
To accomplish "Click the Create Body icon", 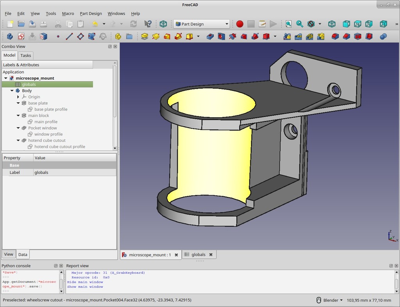I will click(x=10, y=36).
